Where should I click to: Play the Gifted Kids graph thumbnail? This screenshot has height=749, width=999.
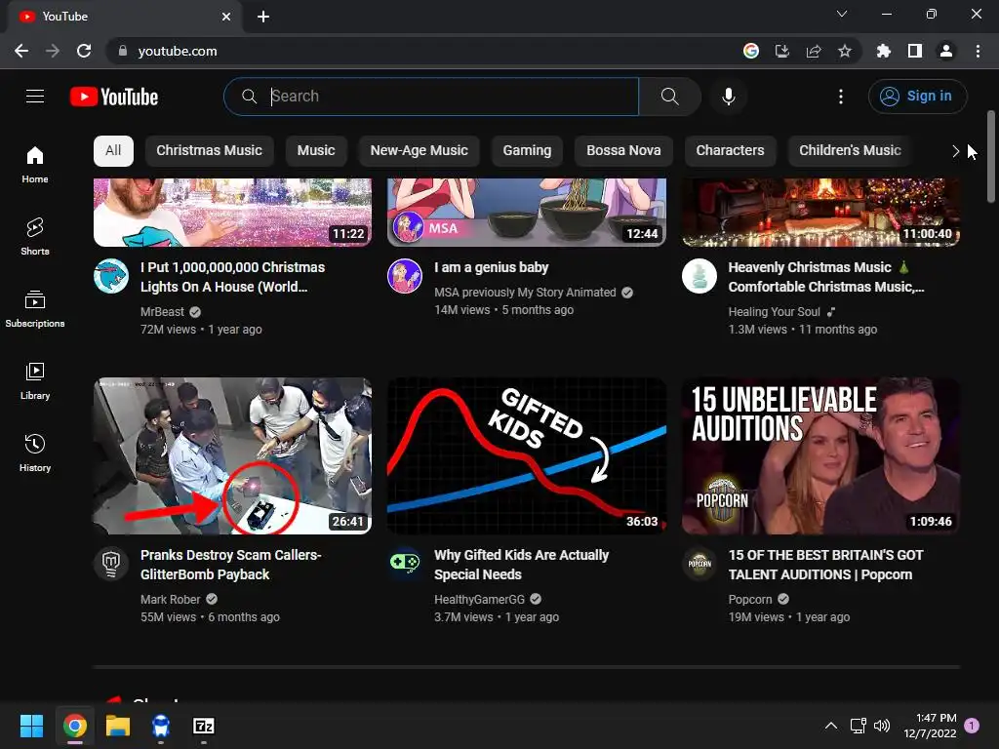(526, 456)
